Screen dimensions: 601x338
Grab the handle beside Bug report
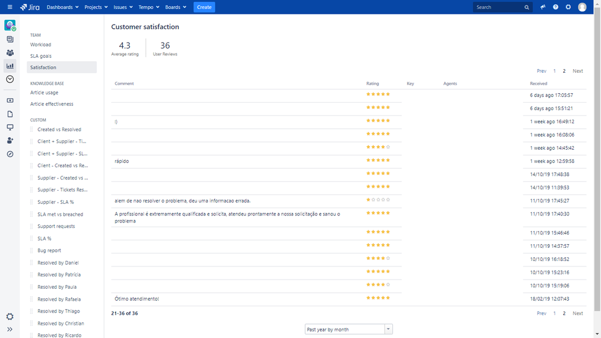coord(31,251)
